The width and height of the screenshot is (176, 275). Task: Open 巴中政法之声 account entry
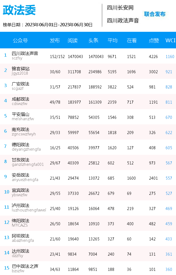click(25, 266)
